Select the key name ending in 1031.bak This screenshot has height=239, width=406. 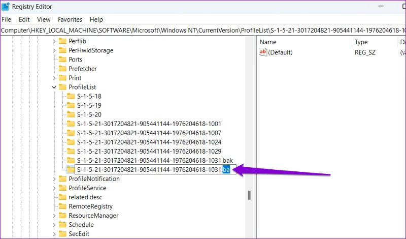pos(155,161)
